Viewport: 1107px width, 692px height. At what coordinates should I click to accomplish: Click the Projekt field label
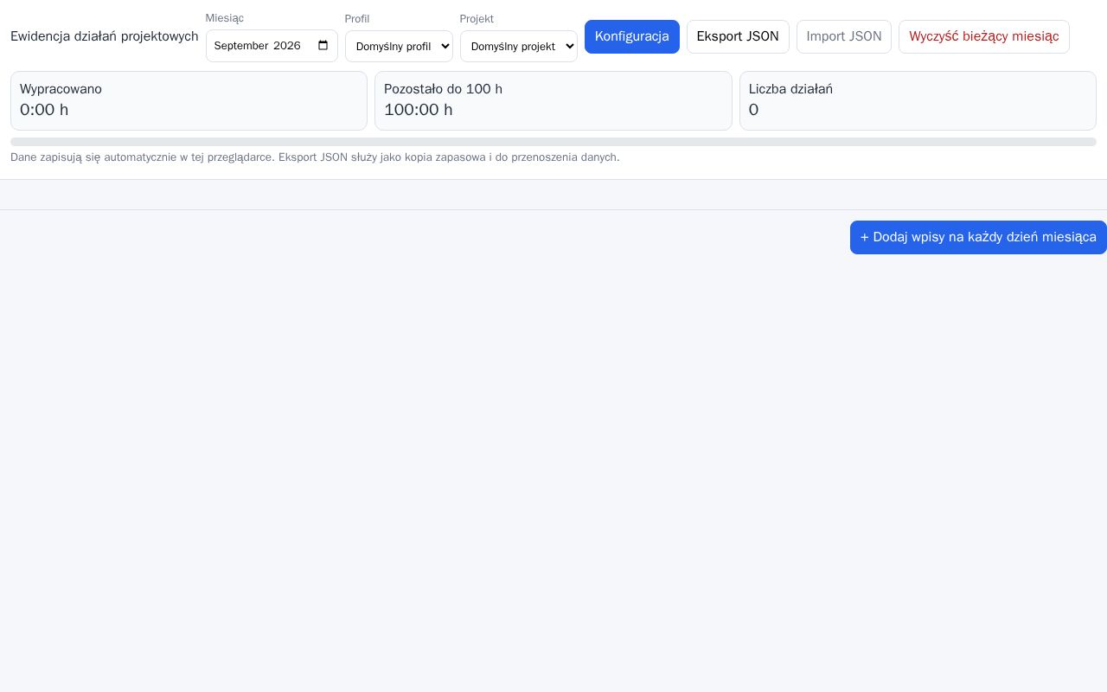[x=477, y=19]
